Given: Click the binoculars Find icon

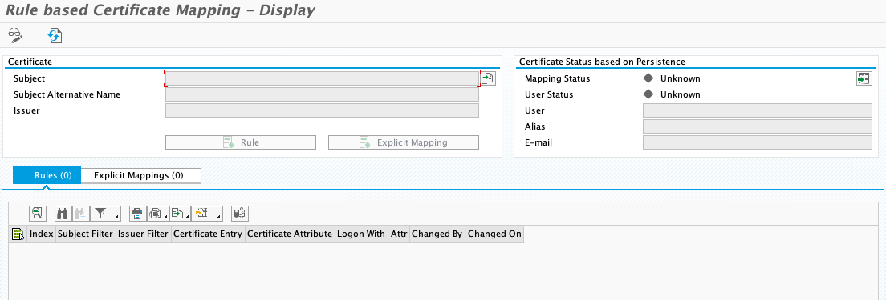Looking at the screenshot, I should 63,214.
